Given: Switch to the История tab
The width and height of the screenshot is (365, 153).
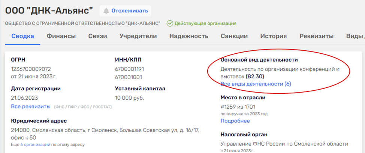Looking at the screenshot, I should 274,36.
